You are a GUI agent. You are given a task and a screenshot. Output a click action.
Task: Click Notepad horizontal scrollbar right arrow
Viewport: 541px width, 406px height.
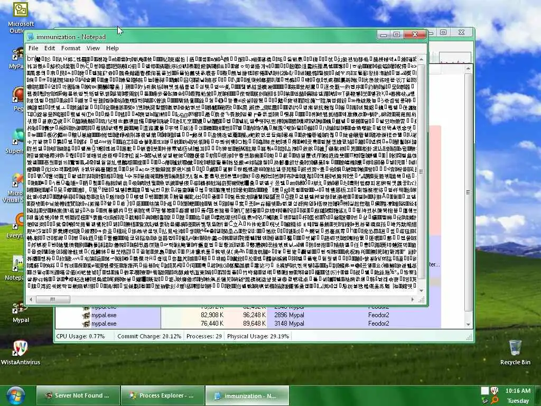click(x=413, y=299)
